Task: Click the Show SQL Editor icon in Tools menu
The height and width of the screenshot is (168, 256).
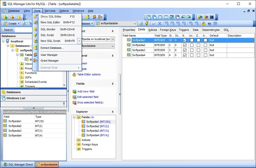Action: 36,17
